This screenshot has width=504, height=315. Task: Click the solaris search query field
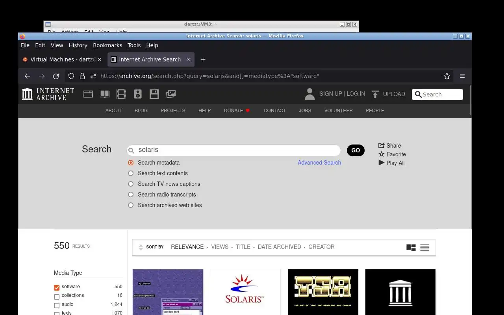pyautogui.click(x=233, y=150)
